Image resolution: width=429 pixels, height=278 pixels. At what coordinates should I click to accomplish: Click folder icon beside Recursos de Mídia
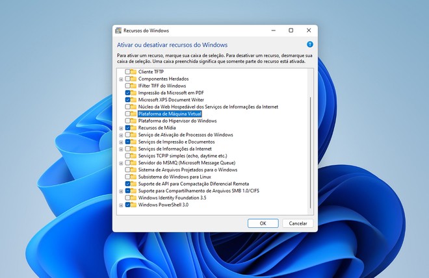pos(133,128)
